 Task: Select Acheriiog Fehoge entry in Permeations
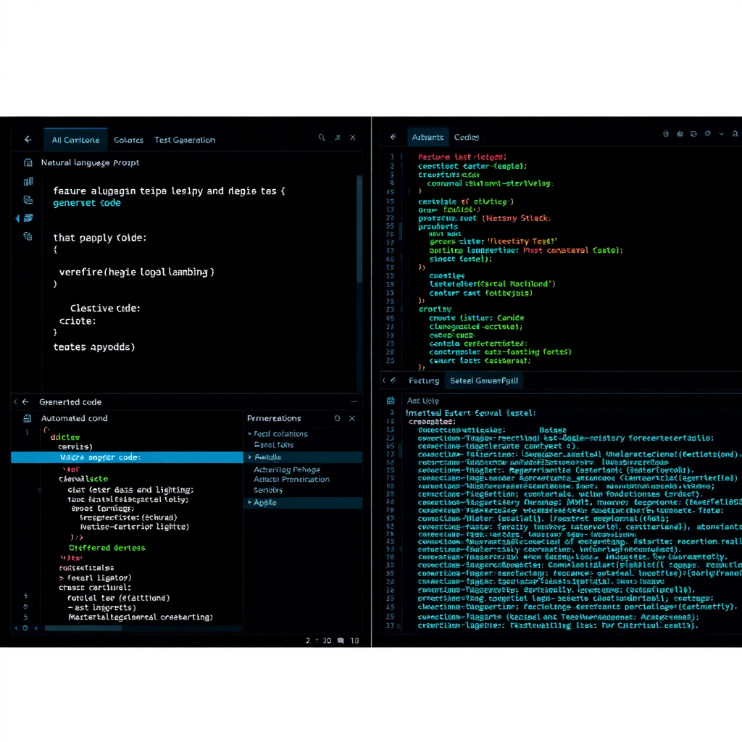tap(287, 470)
